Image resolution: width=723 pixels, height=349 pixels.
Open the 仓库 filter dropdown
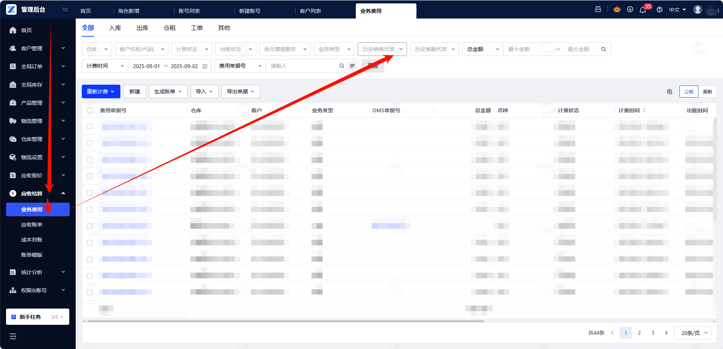click(x=97, y=49)
